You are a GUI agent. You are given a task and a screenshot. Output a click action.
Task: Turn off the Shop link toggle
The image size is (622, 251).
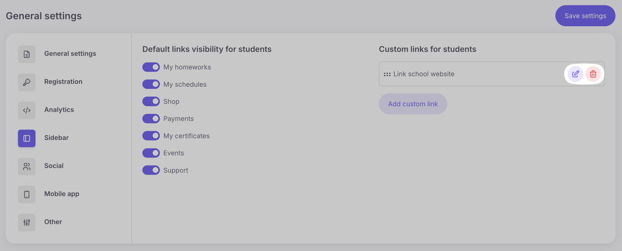point(151,101)
